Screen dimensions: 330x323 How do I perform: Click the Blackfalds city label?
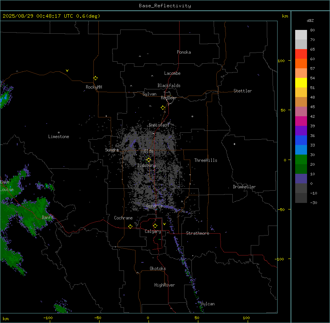[x=169, y=86]
